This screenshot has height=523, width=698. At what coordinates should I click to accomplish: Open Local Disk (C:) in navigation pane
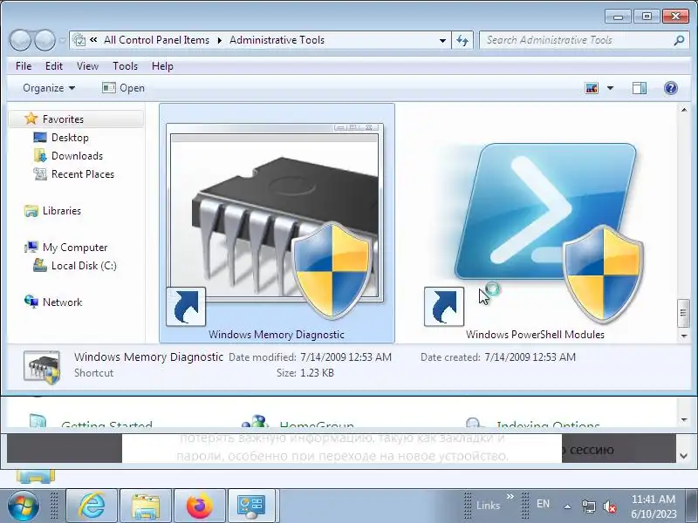point(84,266)
